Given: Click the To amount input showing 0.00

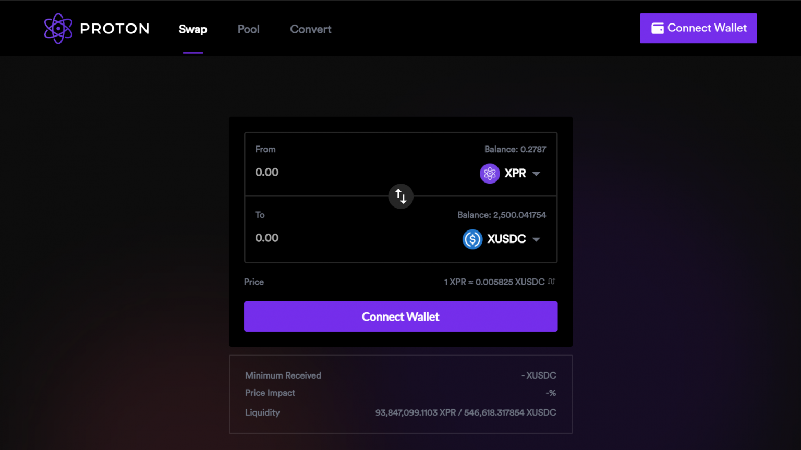Looking at the screenshot, I should (x=267, y=238).
